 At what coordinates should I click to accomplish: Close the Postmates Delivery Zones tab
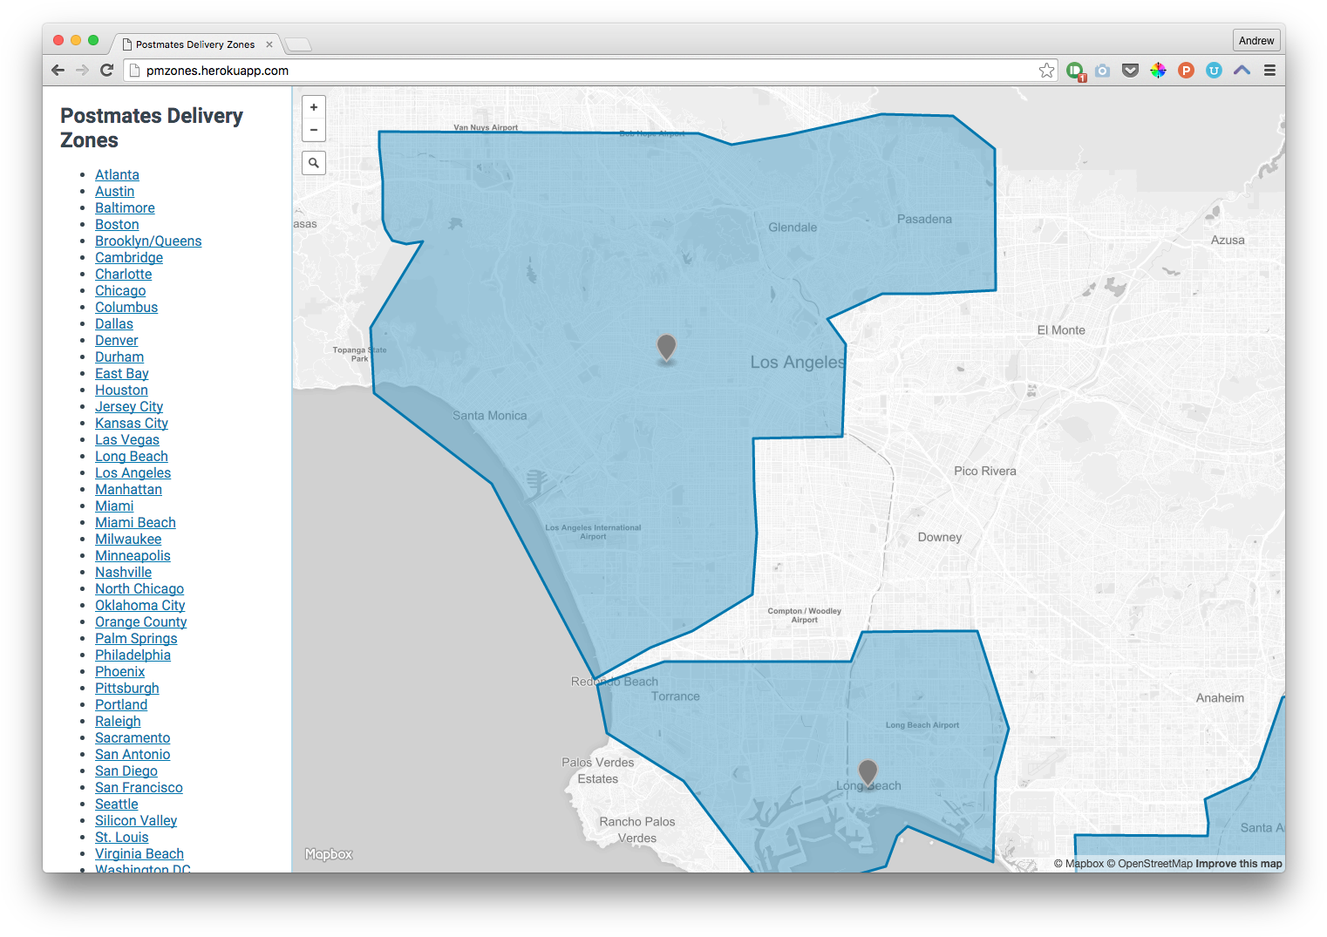coord(269,44)
